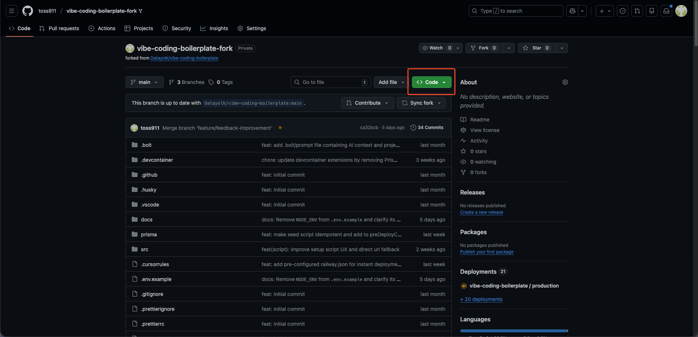
Task: View the 34 Commits history
Action: tap(427, 128)
